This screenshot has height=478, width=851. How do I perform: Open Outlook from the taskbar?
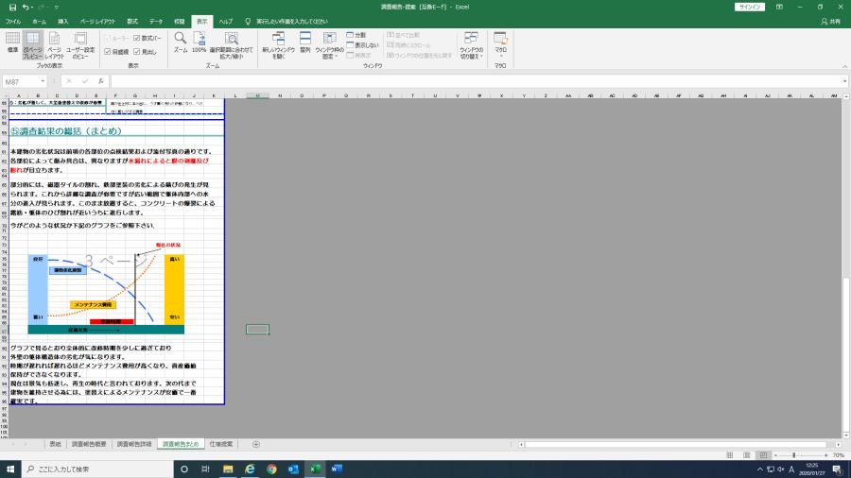(293, 469)
